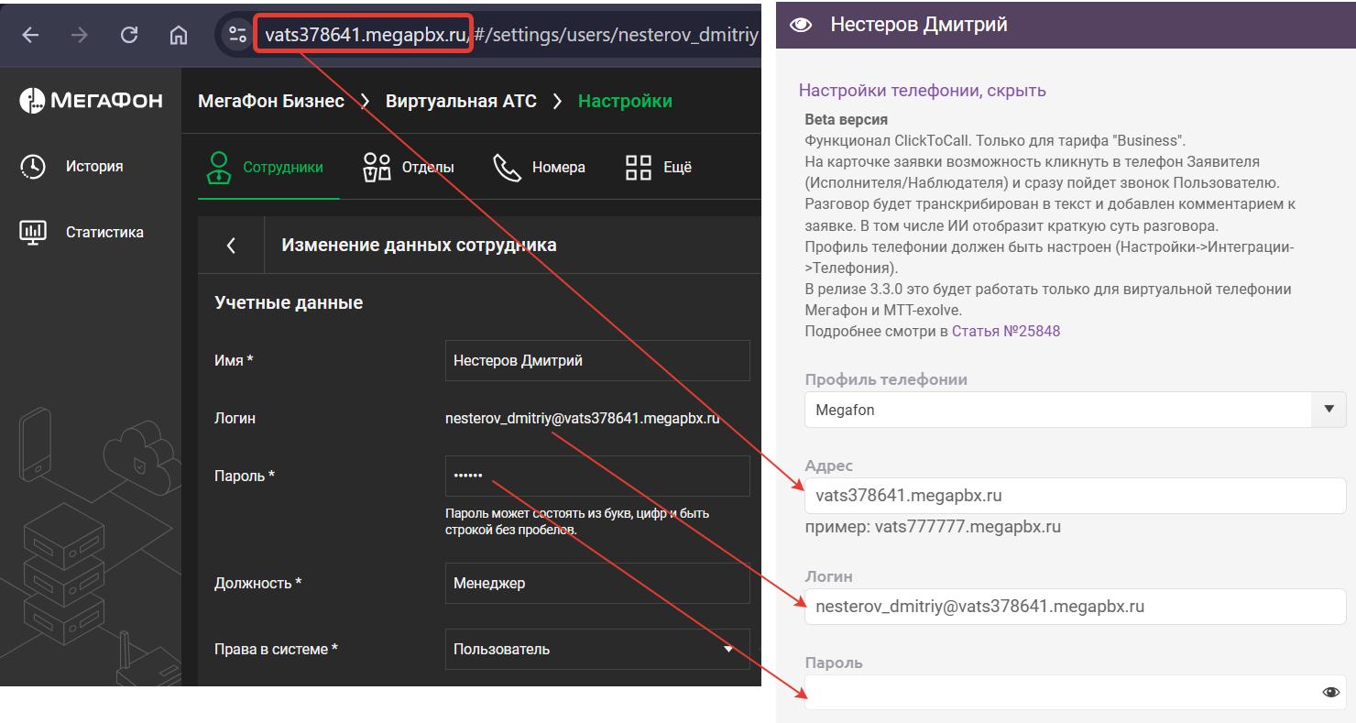
Task: Open the Ещё tab
Action: 659,167
